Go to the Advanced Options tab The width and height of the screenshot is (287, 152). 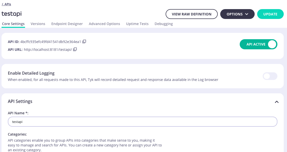pos(104,24)
